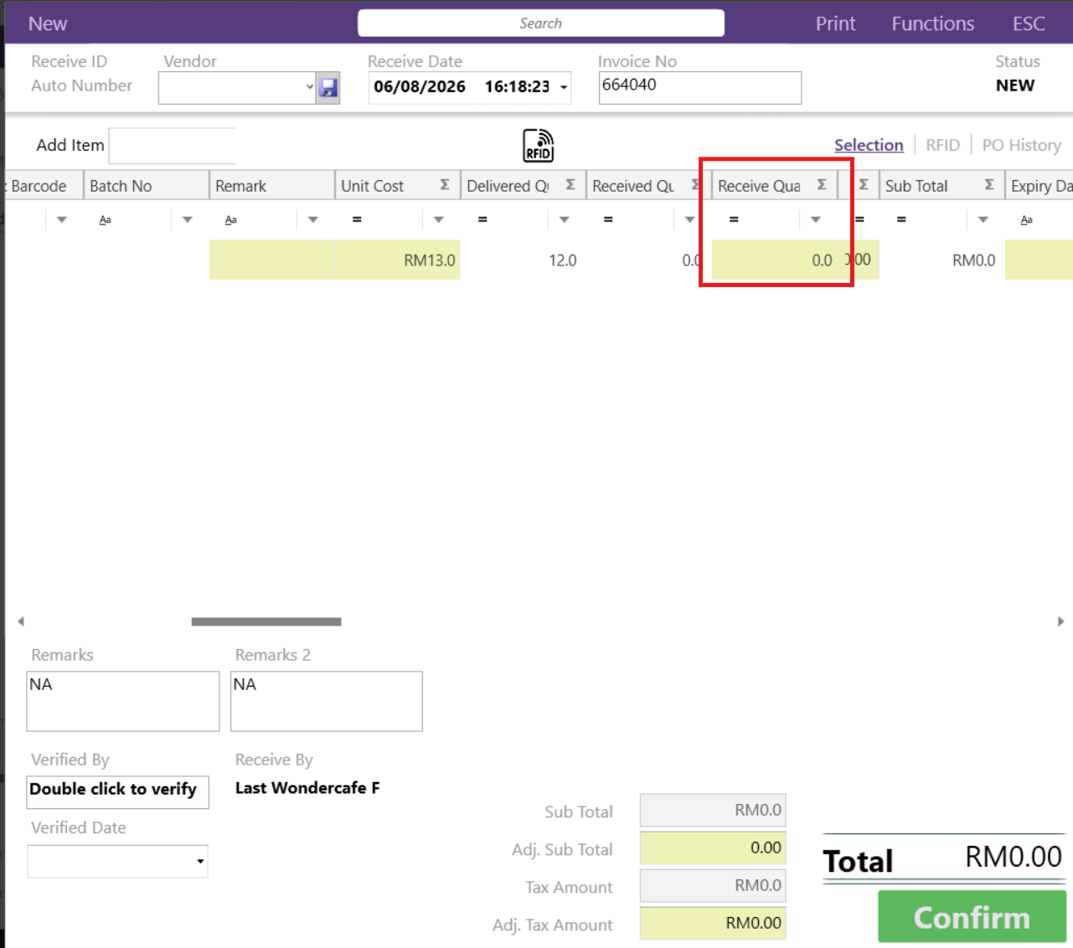
Task: Open filter dropdown arrow under Barcode column
Action: tap(61, 220)
